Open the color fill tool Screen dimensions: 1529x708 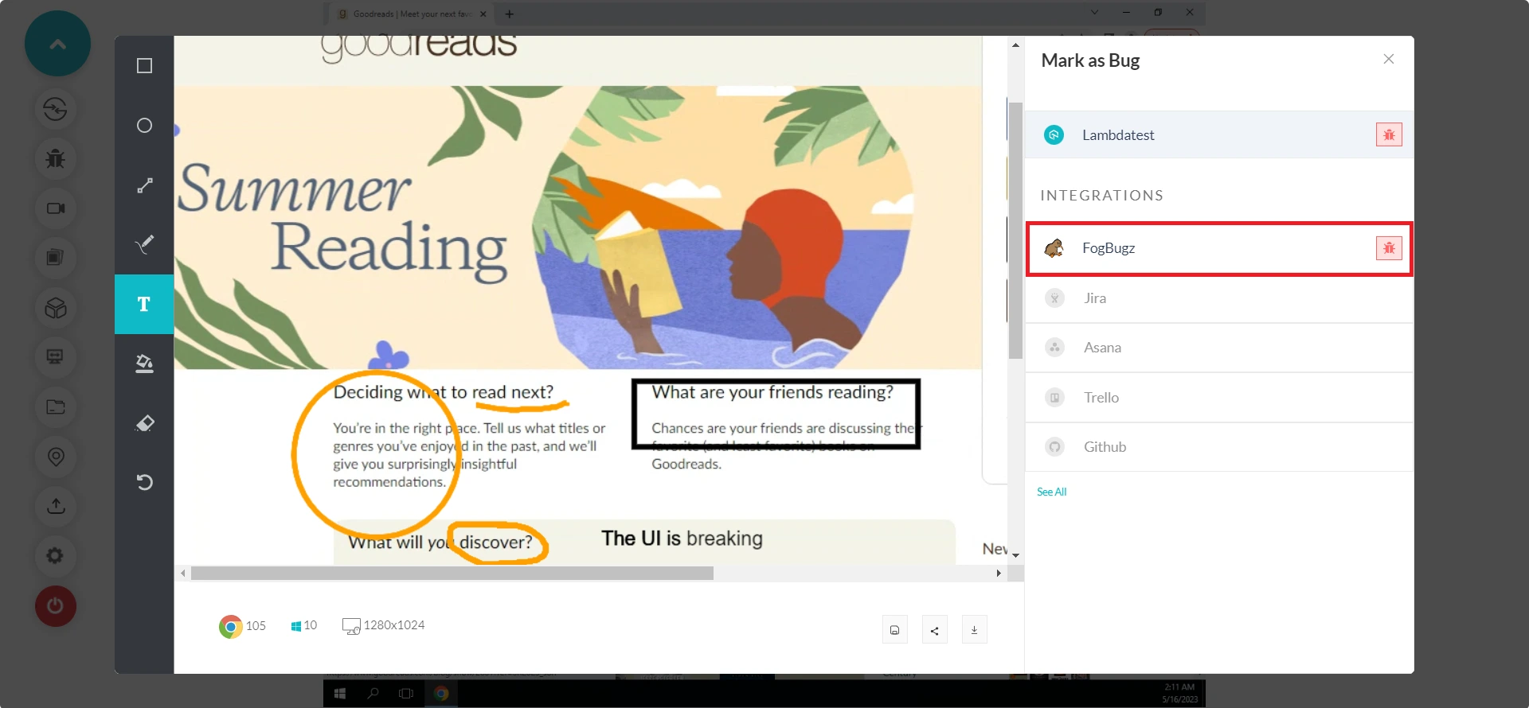click(x=144, y=364)
